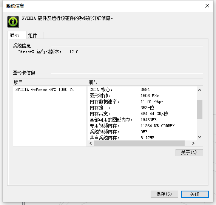Click the DirectX version value 12.0
This screenshot has height=205, width=216.
click(x=74, y=52)
